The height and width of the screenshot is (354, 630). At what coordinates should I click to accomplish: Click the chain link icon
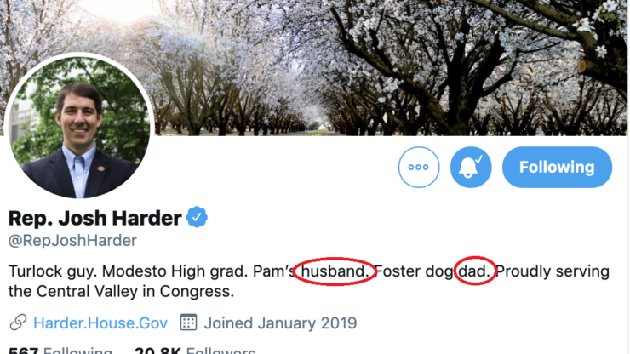18,323
